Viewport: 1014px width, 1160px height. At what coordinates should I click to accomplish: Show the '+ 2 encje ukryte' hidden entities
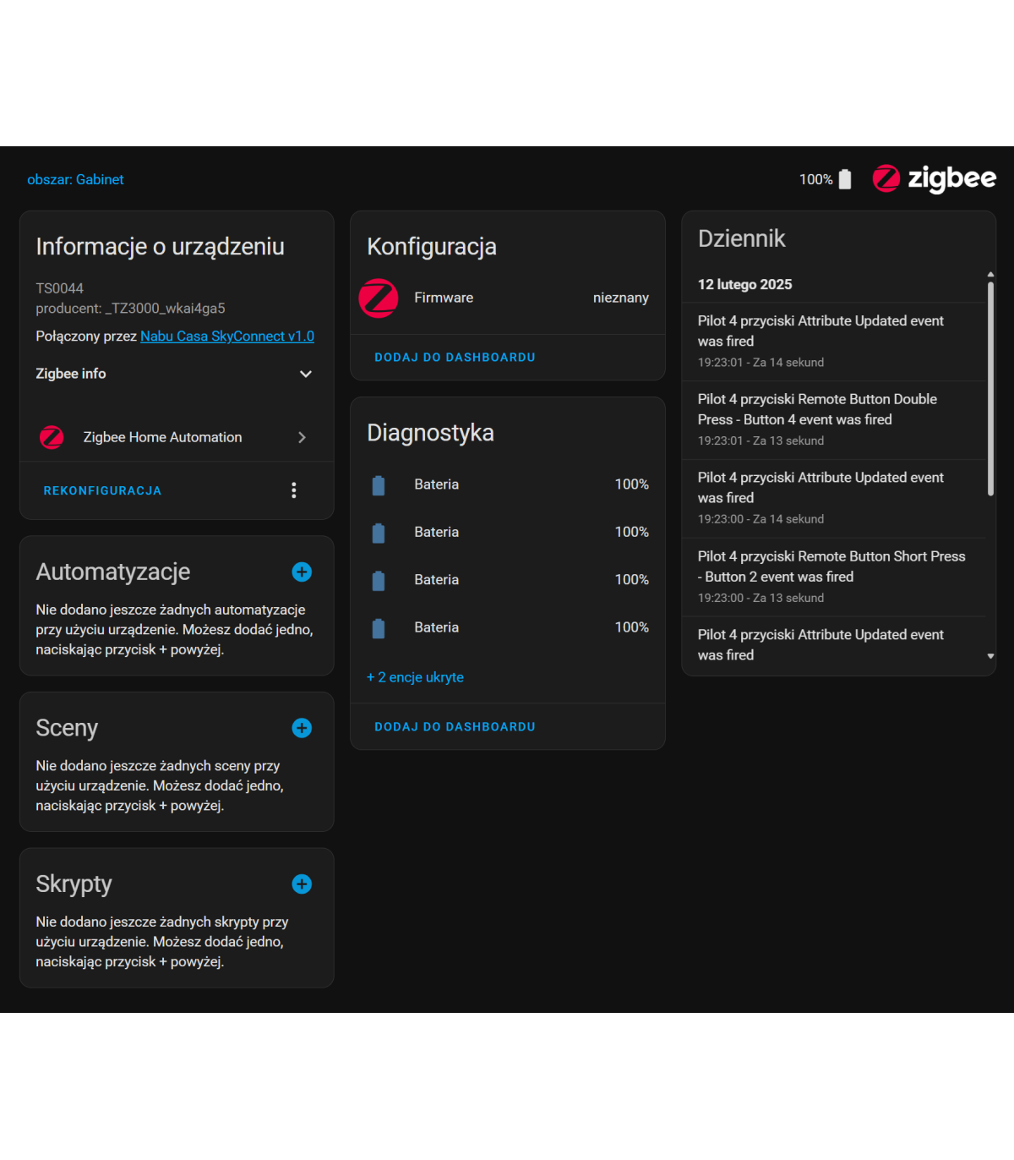click(415, 677)
